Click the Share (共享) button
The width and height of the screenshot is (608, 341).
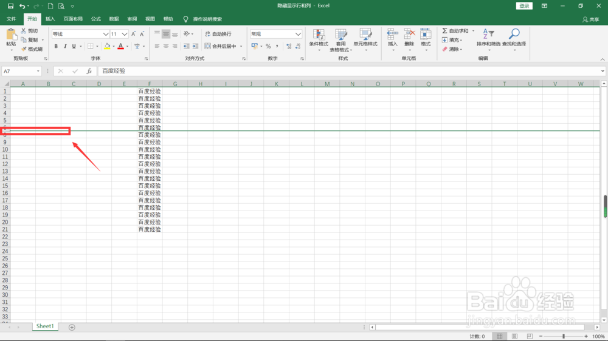(x=591, y=19)
